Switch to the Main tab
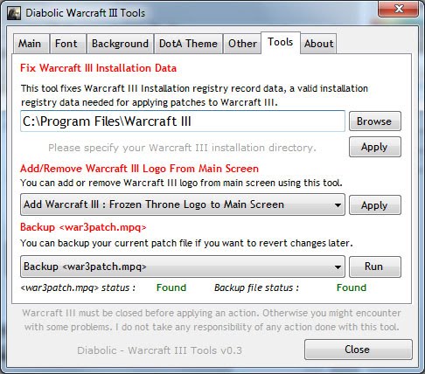425x374 pixels. [x=31, y=44]
